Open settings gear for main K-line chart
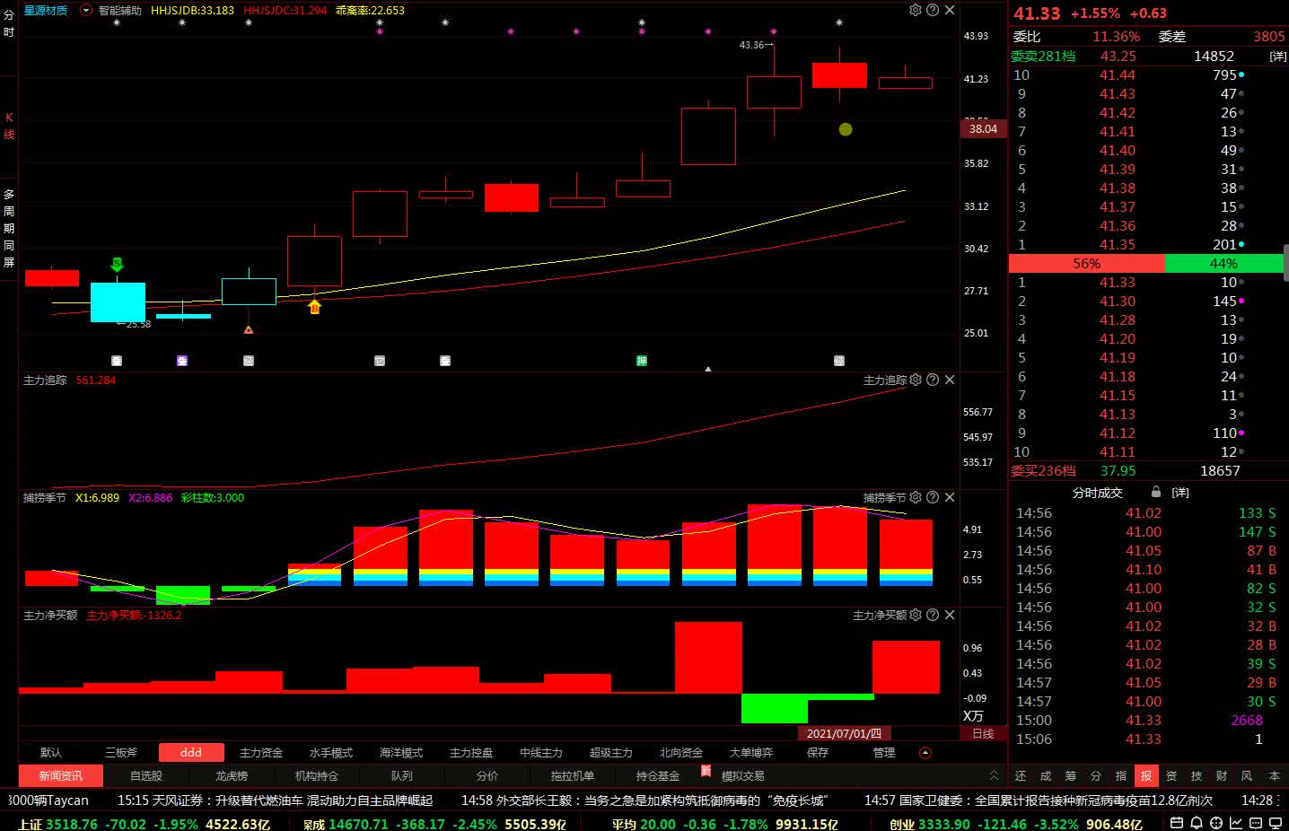 point(916,10)
